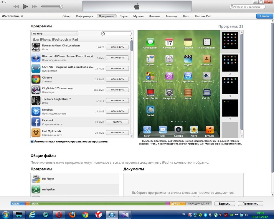Open the 'По типу' sort dropdown

[x=55, y=34]
